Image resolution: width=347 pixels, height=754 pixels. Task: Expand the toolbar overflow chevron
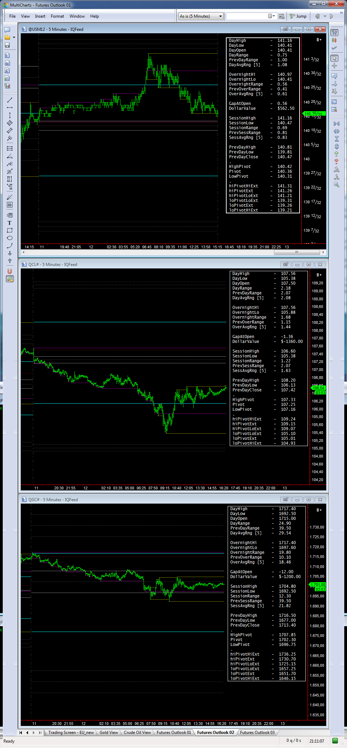341,12
